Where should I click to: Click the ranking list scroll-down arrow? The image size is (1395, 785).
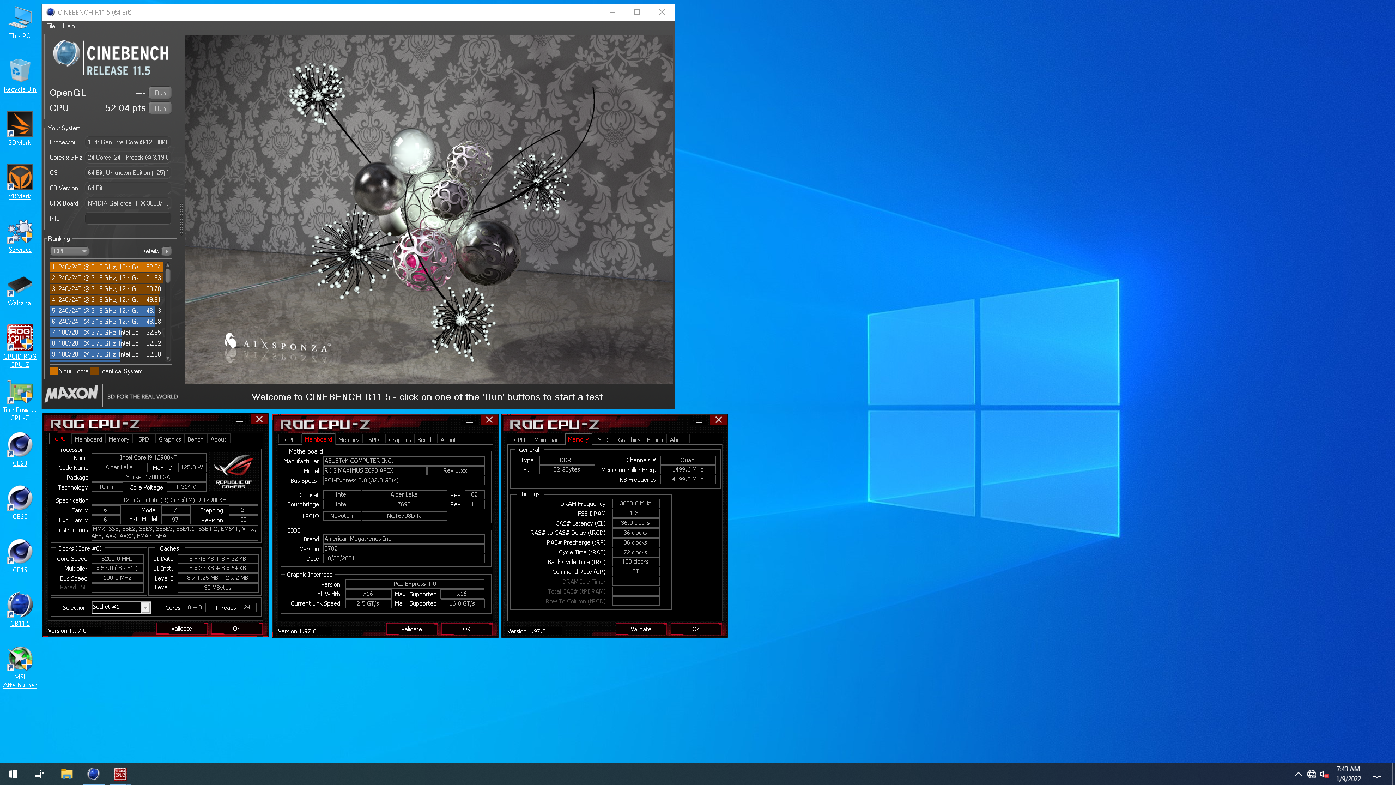[x=168, y=358]
